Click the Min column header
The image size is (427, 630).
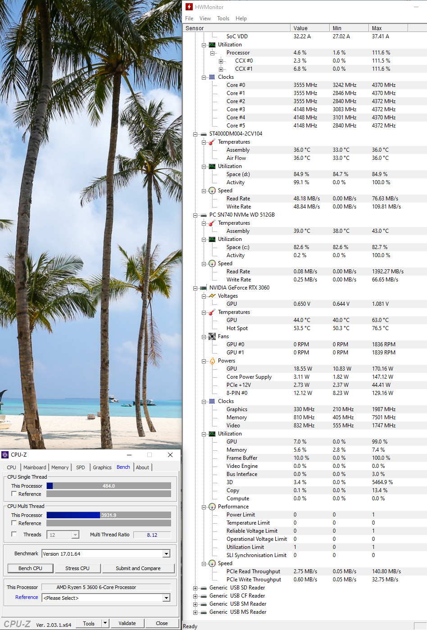(349, 28)
